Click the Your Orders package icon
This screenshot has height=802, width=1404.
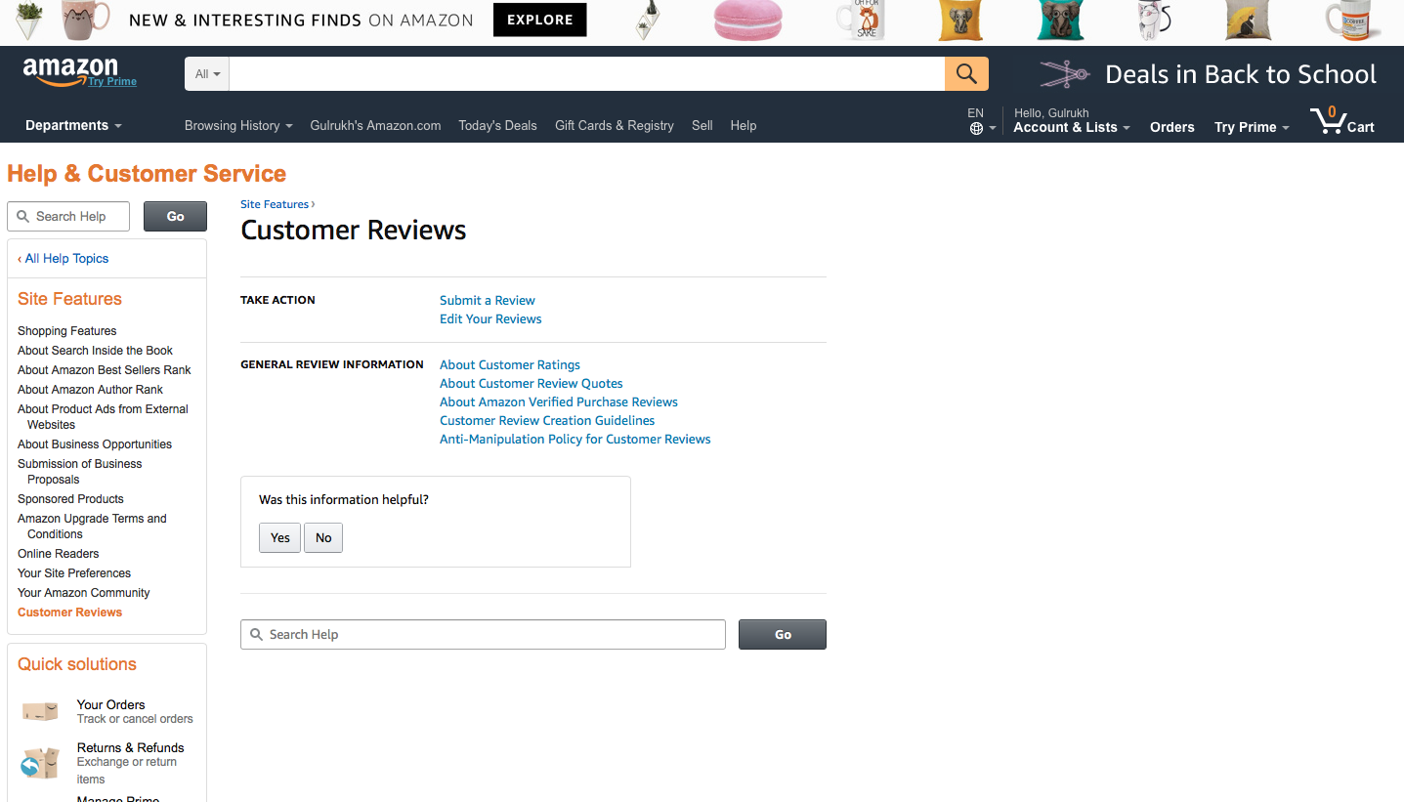point(40,711)
